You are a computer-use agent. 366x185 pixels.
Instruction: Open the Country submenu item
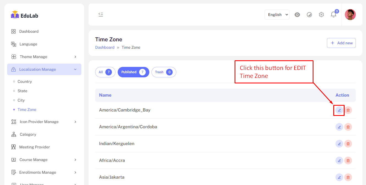point(25,81)
